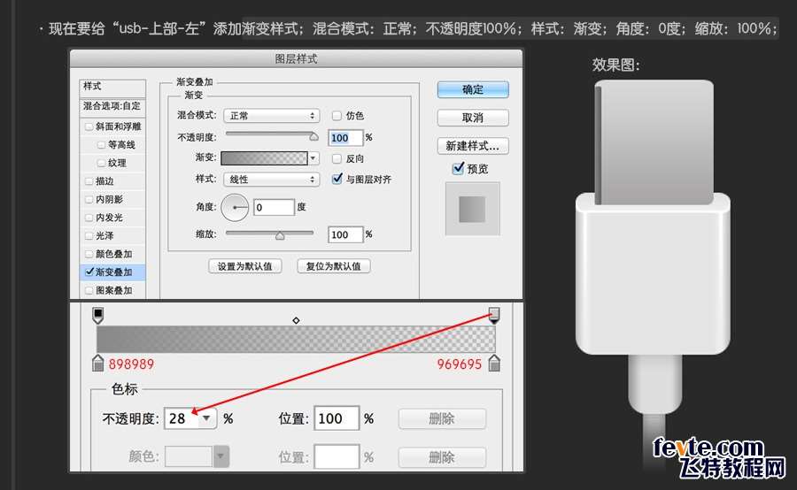Screen dimensions: 797x490
Task: Click the style preview thumbnail under 预览
Action: pos(472,210)
